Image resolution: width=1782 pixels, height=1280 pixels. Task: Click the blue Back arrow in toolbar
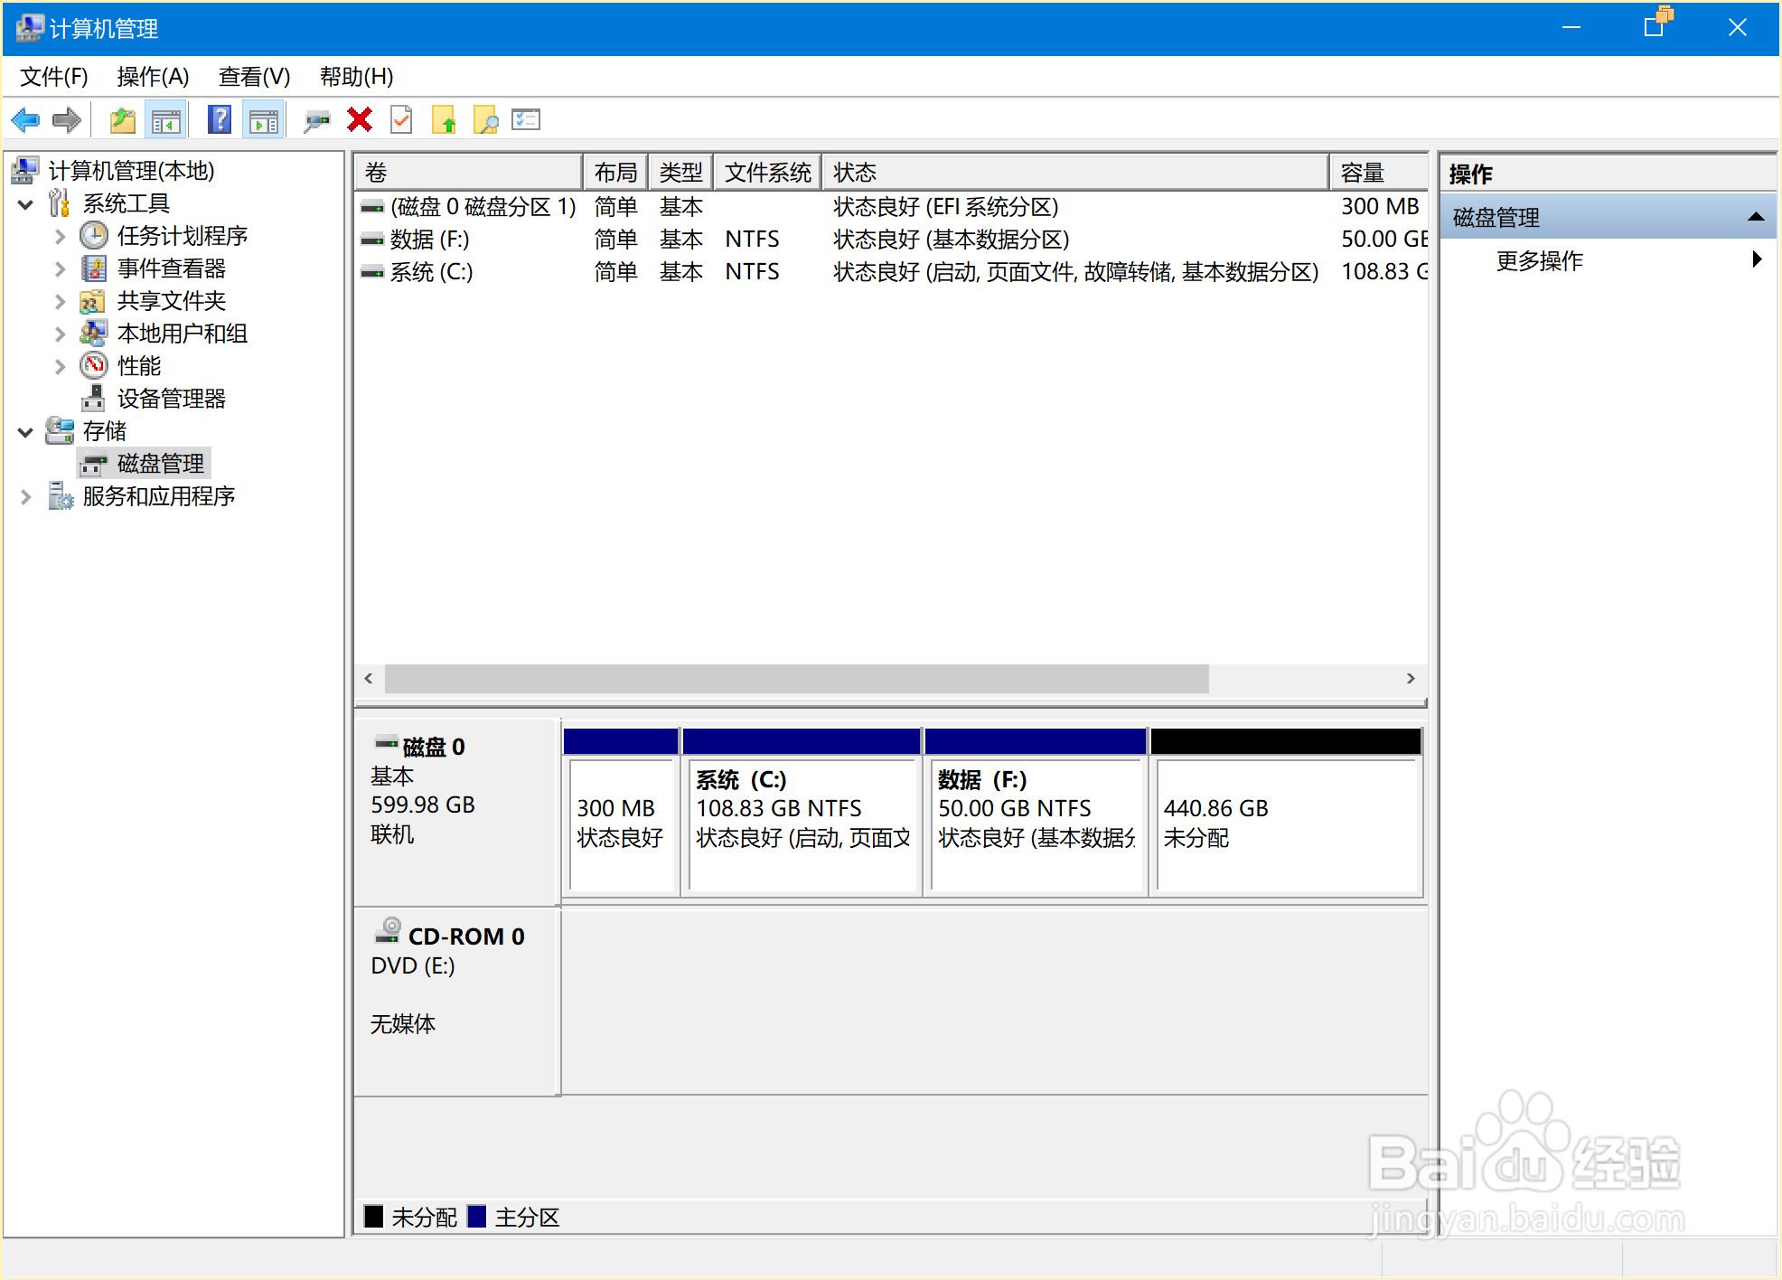tap(25, 119)
